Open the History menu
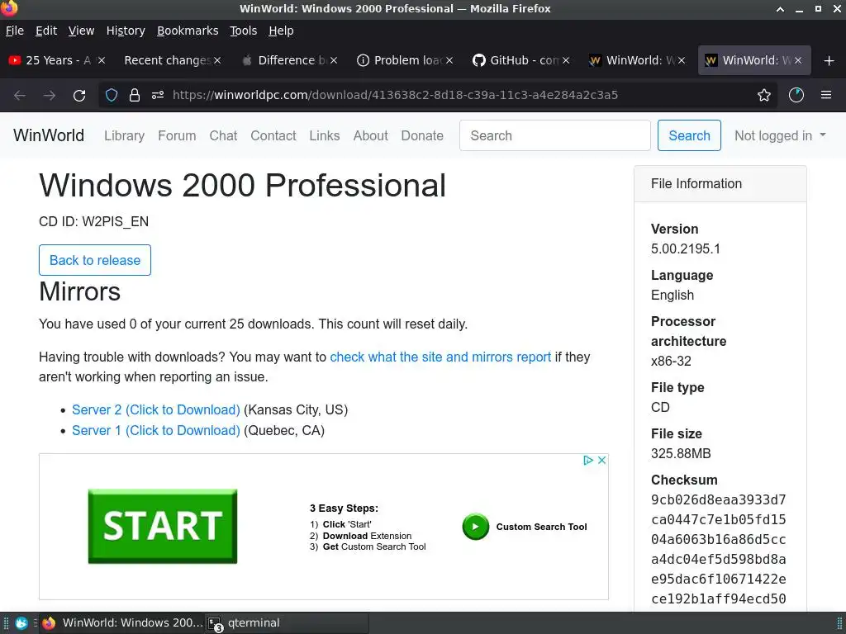 [x=126, y=31]
